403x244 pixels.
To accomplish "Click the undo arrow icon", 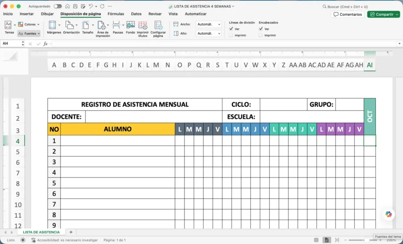I will (91, 6).
